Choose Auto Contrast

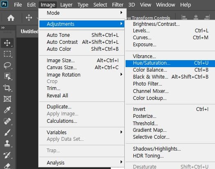[x=82, y=42]
